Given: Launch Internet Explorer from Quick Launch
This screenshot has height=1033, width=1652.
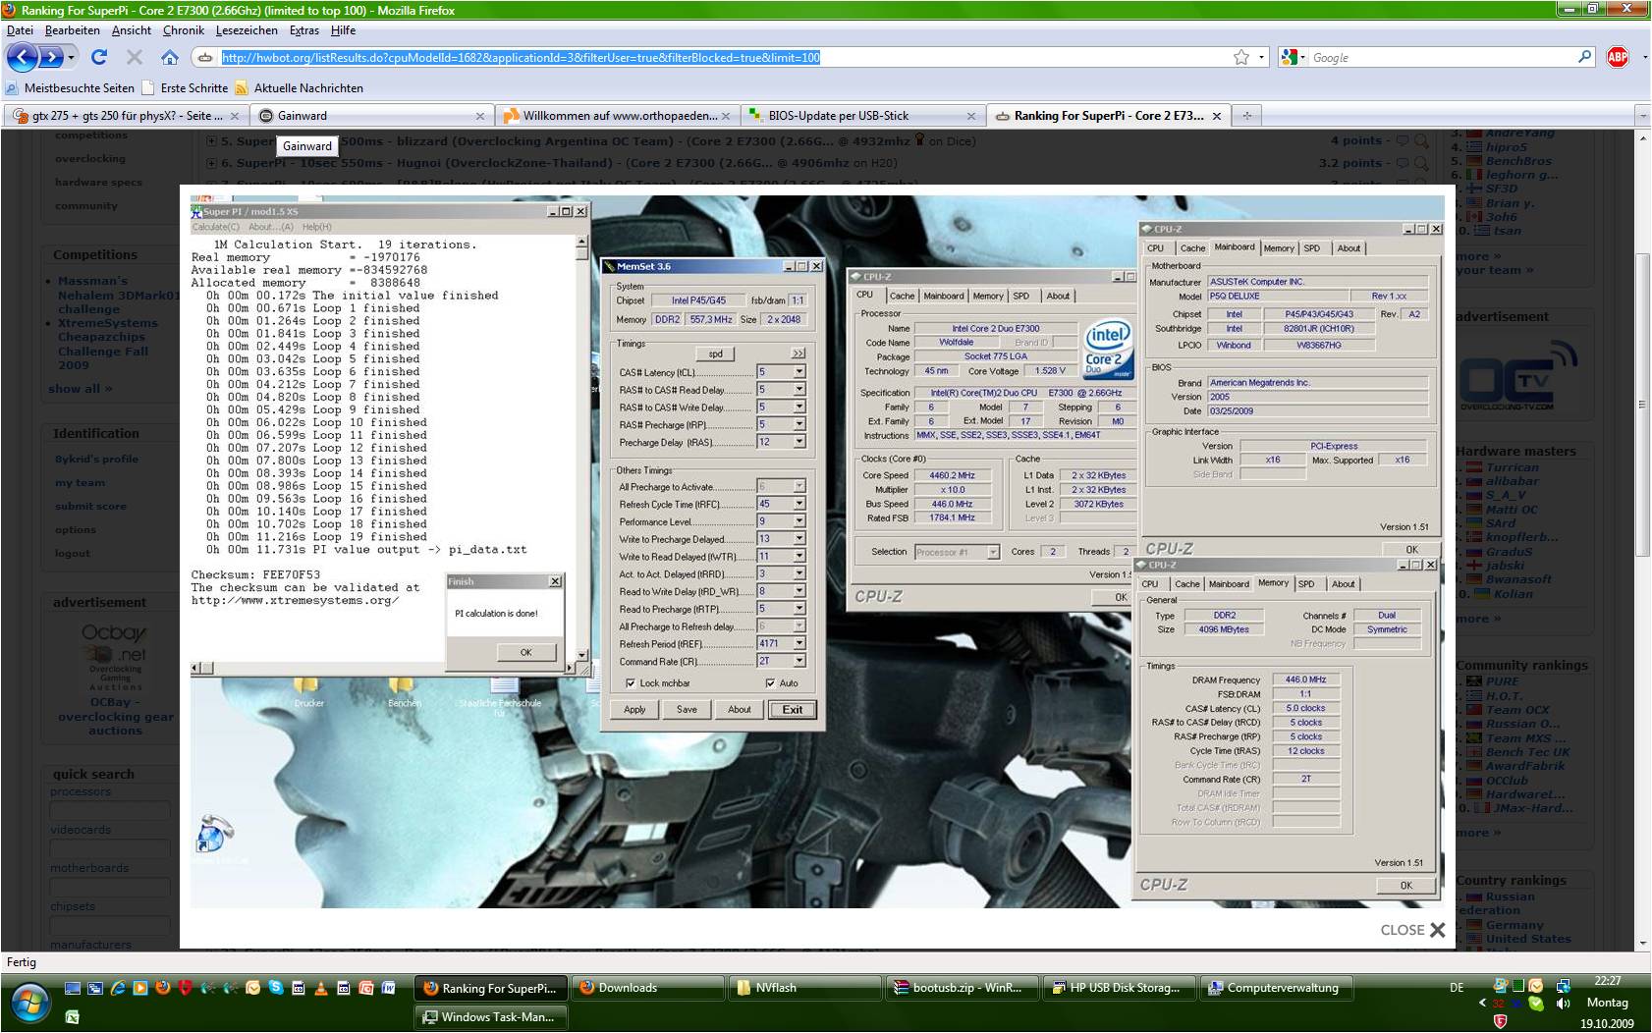Looking at the screenshot, I should (x=117, y=988).
